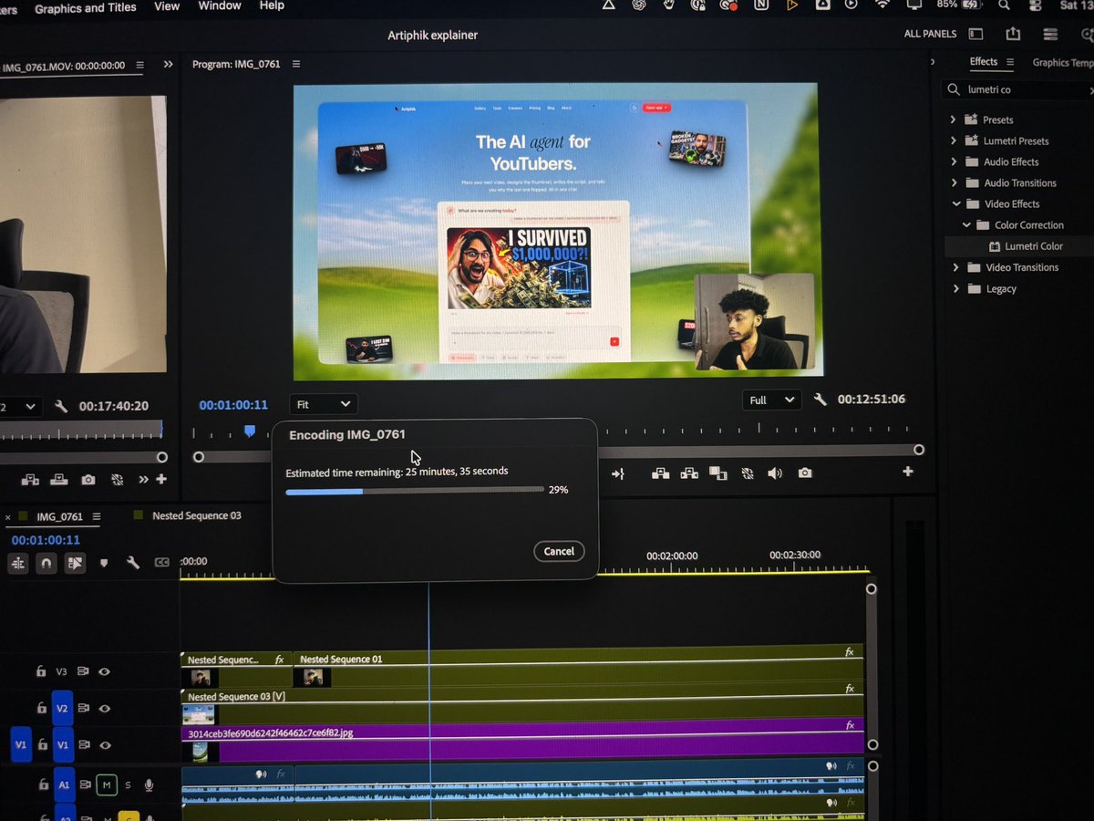1094x821 pixels.
Task: Collapse the Color Correction folder
Action: click(966, 225)
